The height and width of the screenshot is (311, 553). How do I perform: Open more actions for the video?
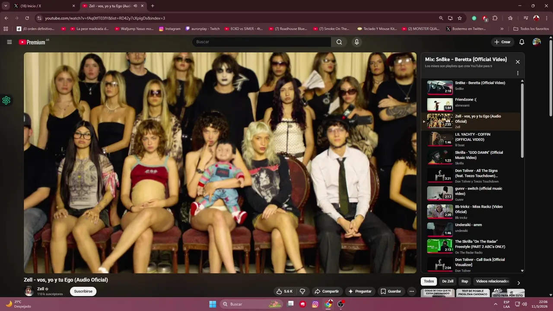coord(412,291)
